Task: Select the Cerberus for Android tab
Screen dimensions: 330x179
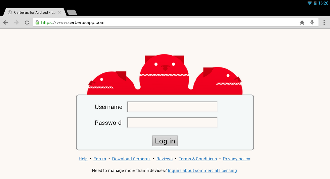Action: coord(35,12)
